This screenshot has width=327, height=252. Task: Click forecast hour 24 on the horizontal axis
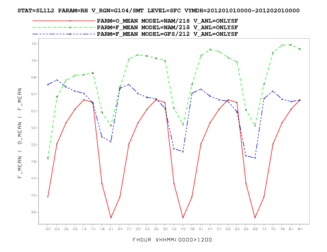click(120, 229)
